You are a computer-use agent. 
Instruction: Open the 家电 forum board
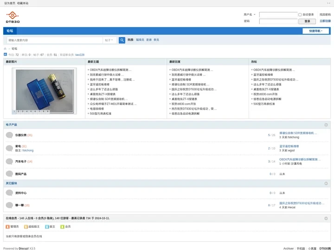[18, 146]
